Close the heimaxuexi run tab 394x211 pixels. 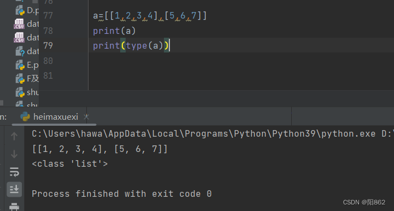[x=86, y=116]
